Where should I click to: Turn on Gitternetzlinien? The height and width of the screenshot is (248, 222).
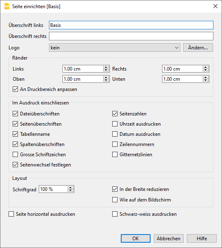coord(115,155)
